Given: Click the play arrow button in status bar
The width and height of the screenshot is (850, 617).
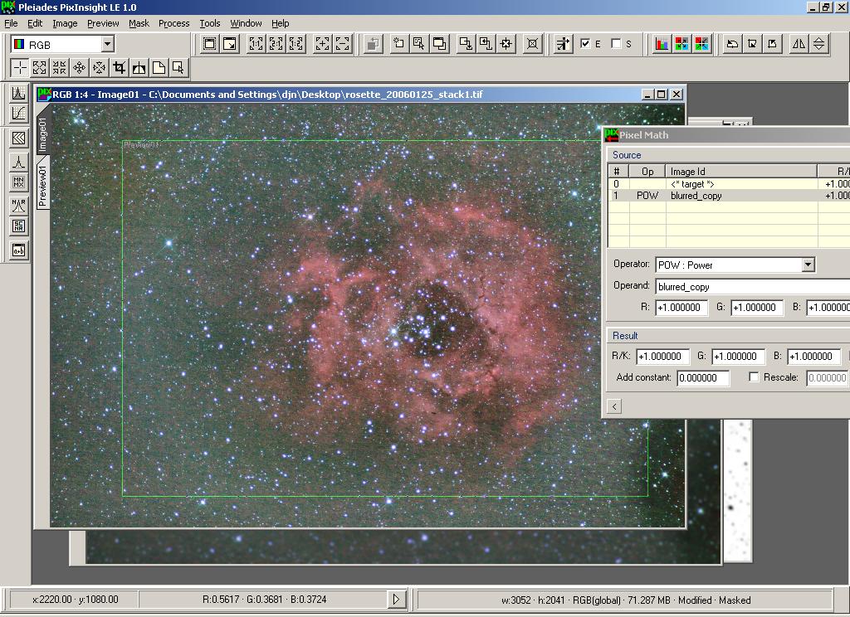Looking at the screenshot, I should tap(396, 599).
